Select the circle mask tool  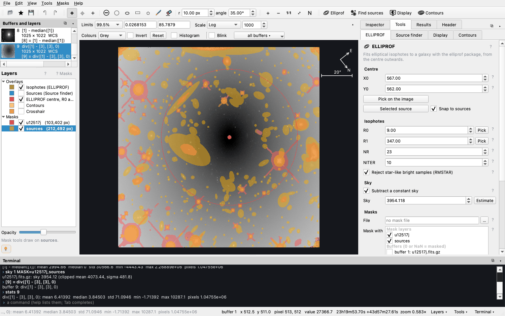coord(117,13)
